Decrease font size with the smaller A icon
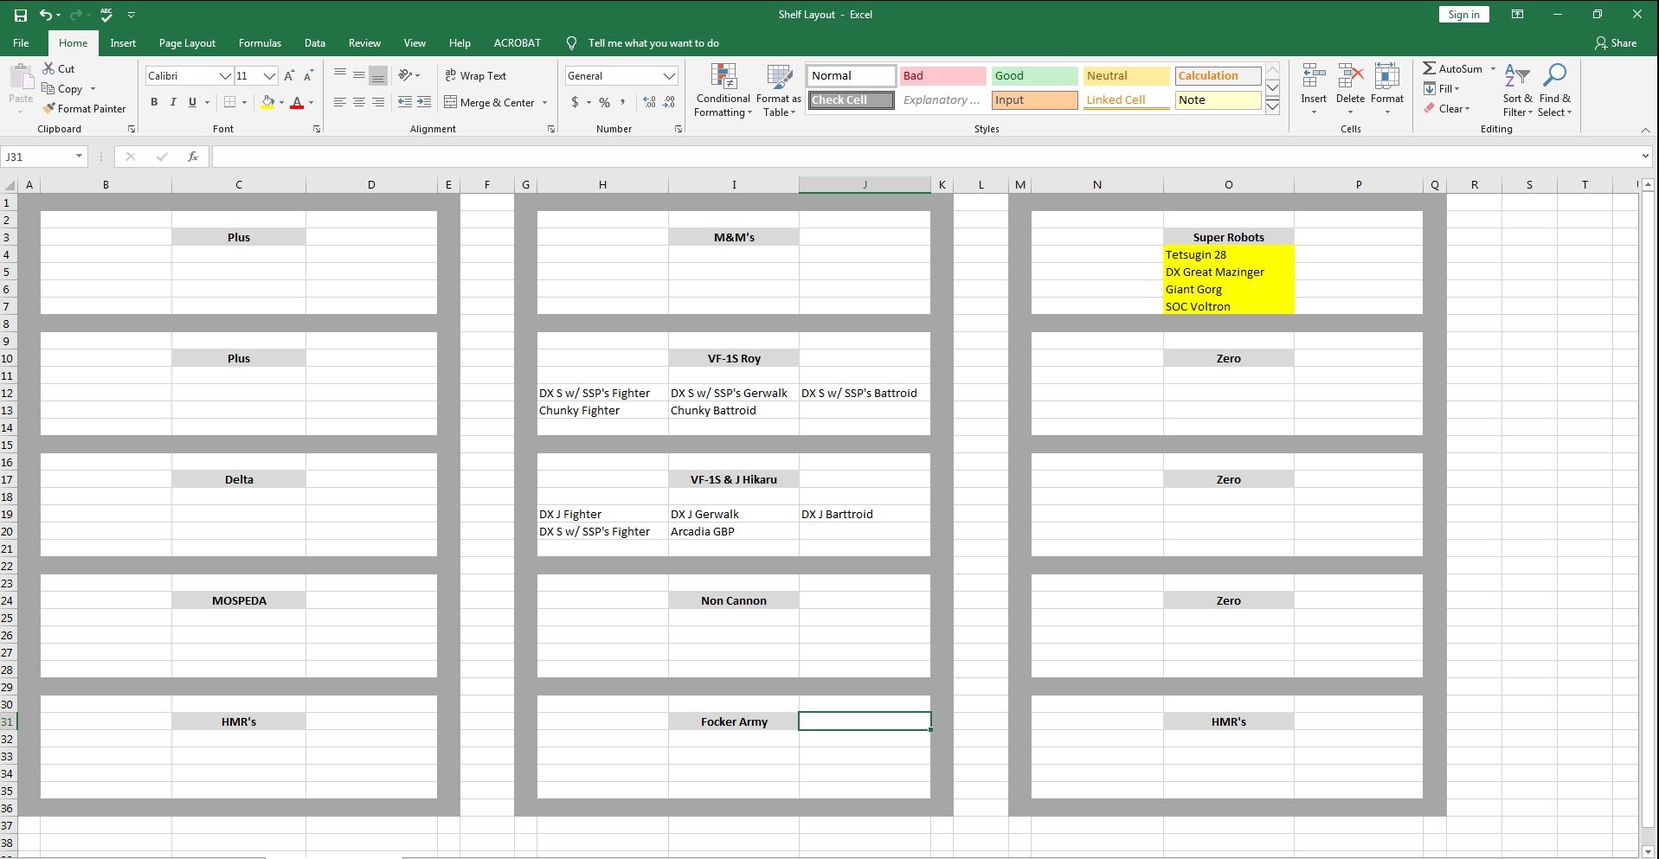The height and width of the screenshot is (859, 1659). [308, 76]
